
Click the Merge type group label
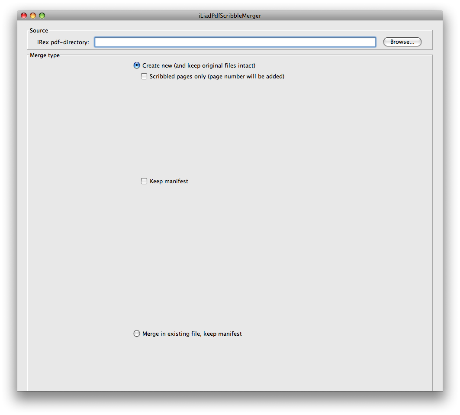pyautogui.click(x=45, y=55)
